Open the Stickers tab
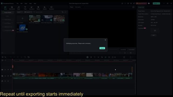Viewport: 173px width, 97px height. pos(45,8)
